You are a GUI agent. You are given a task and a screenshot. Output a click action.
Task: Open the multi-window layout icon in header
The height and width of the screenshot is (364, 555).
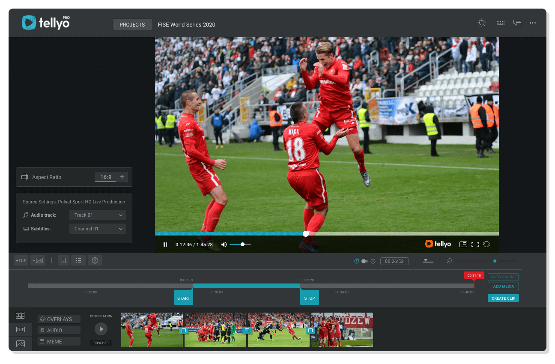click(x=517, y=23)
